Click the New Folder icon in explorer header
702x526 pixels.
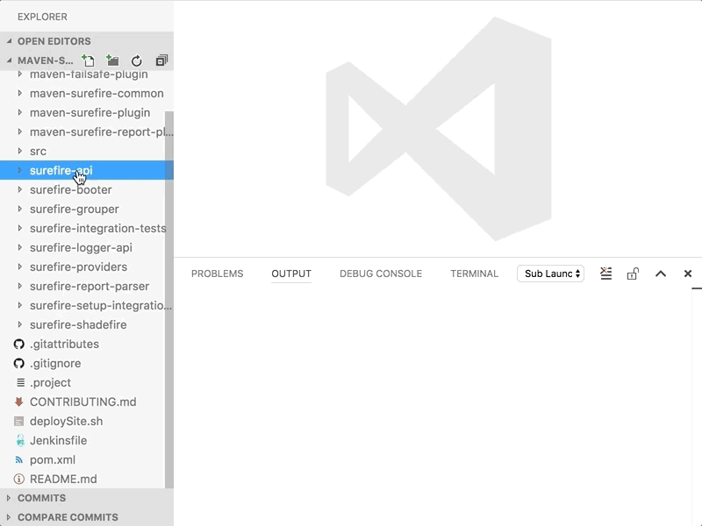tap(112, 60)
